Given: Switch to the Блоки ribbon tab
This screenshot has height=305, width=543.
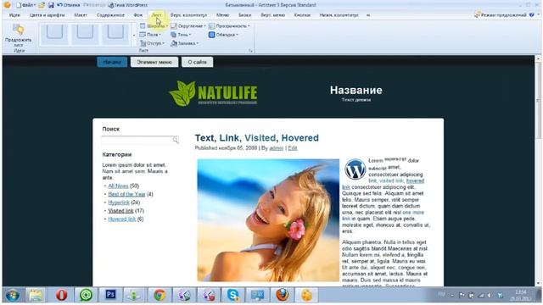Looking at the screenshot, I should tap(245, 15).
